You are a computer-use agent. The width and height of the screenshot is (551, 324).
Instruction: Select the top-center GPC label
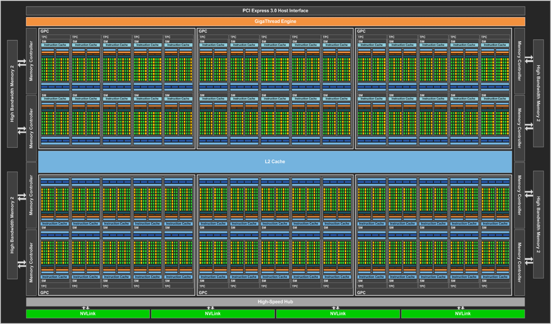point(204,31)
